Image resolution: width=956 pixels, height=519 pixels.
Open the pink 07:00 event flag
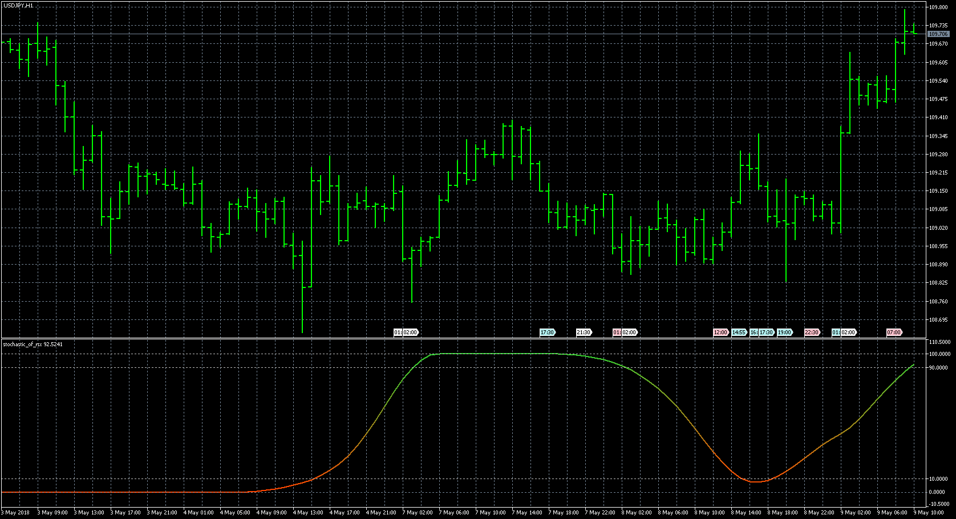(x=894, y=333)
